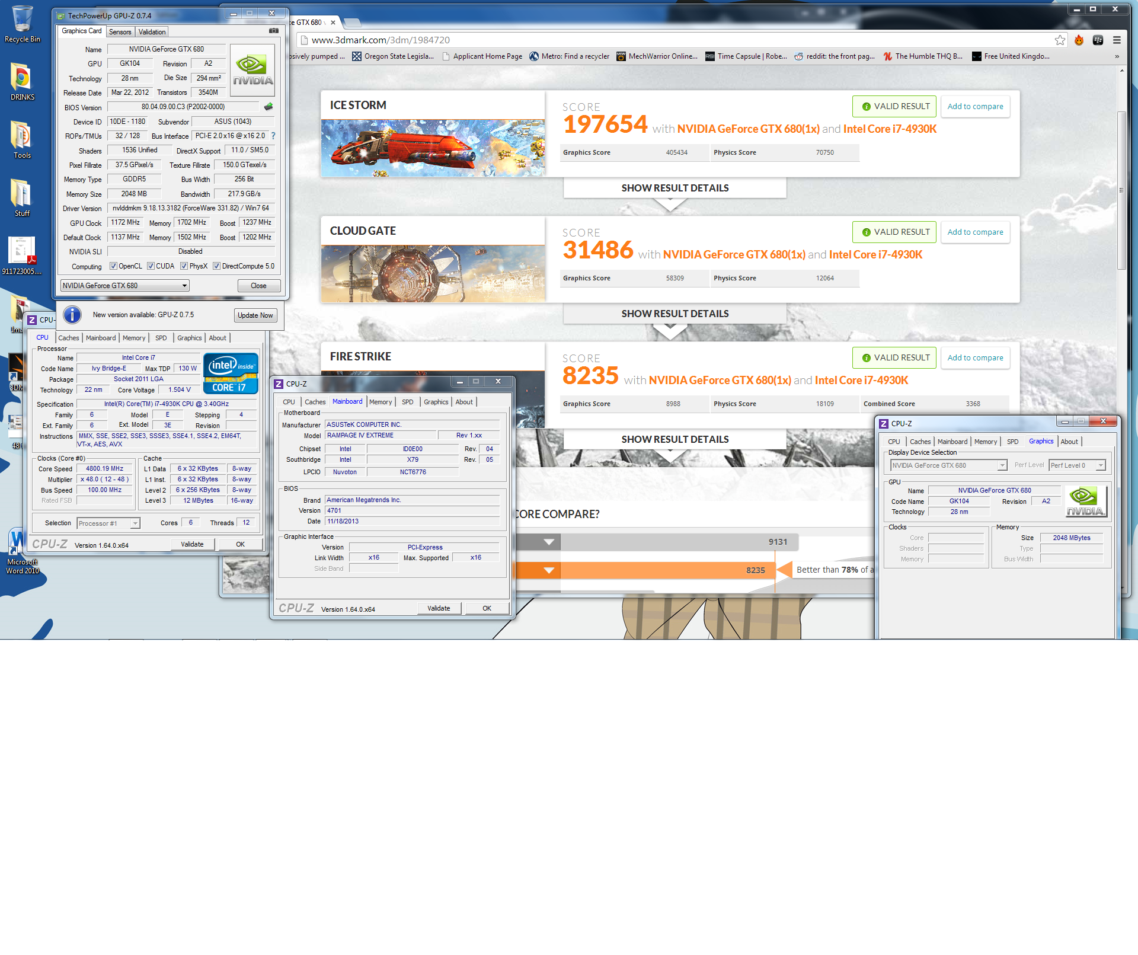Open the DRINKS Chrome shortcut icon
Image resolution: width=1138 pixels, height=955 pixels.
tap(22, 81)
